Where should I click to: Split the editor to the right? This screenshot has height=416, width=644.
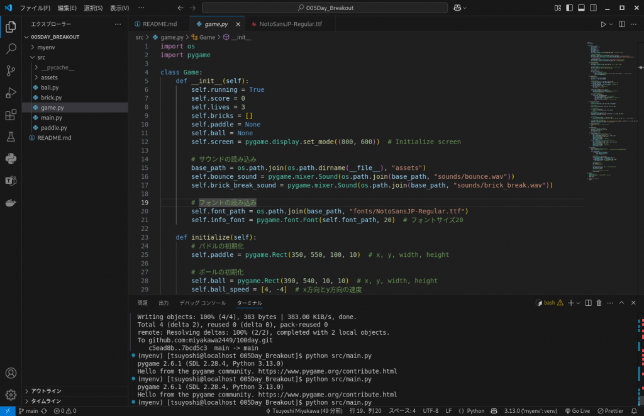point(622,25)
